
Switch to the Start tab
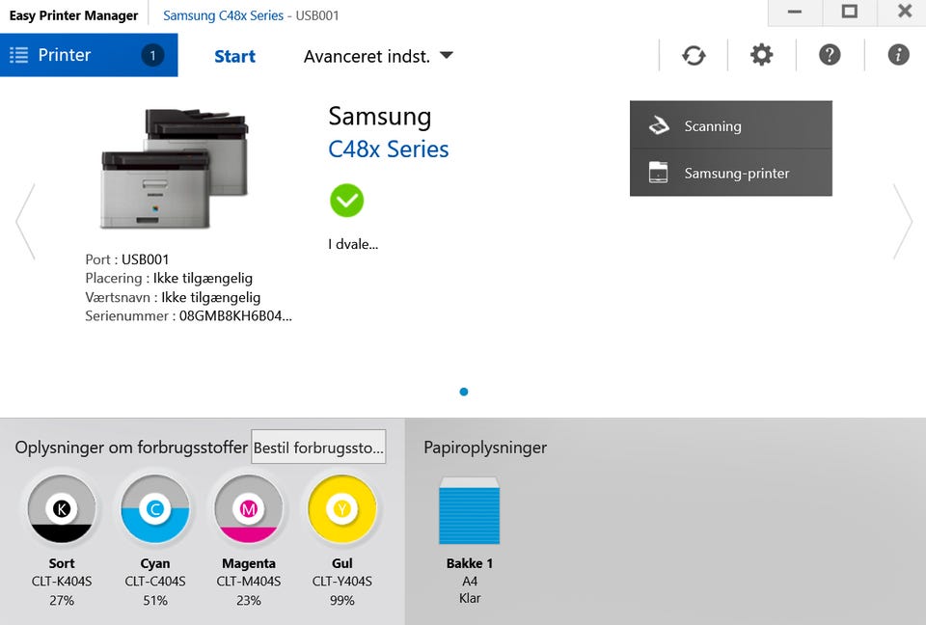[x=234, y=56]
